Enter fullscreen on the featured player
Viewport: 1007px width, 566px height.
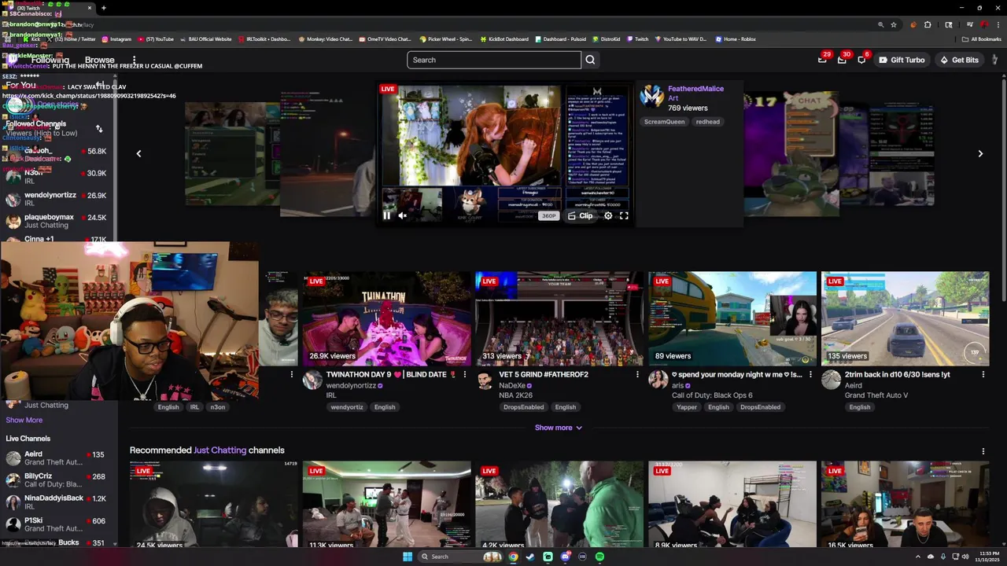[x=624, y=215]
